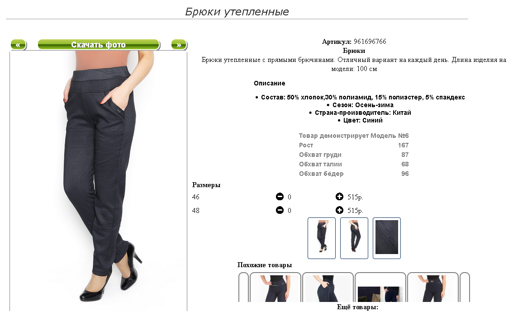513x311 pixels.
Task: Open the third fabric close-up thumbnail
Action: tap(387, 238)
